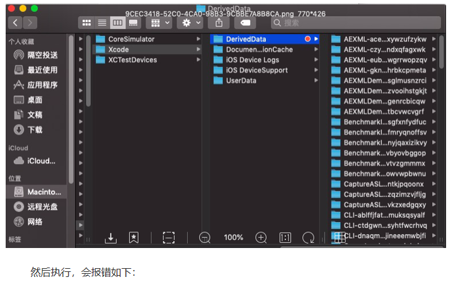
Task: Open Documents (文稿) in sidebar
Action: 29,115
